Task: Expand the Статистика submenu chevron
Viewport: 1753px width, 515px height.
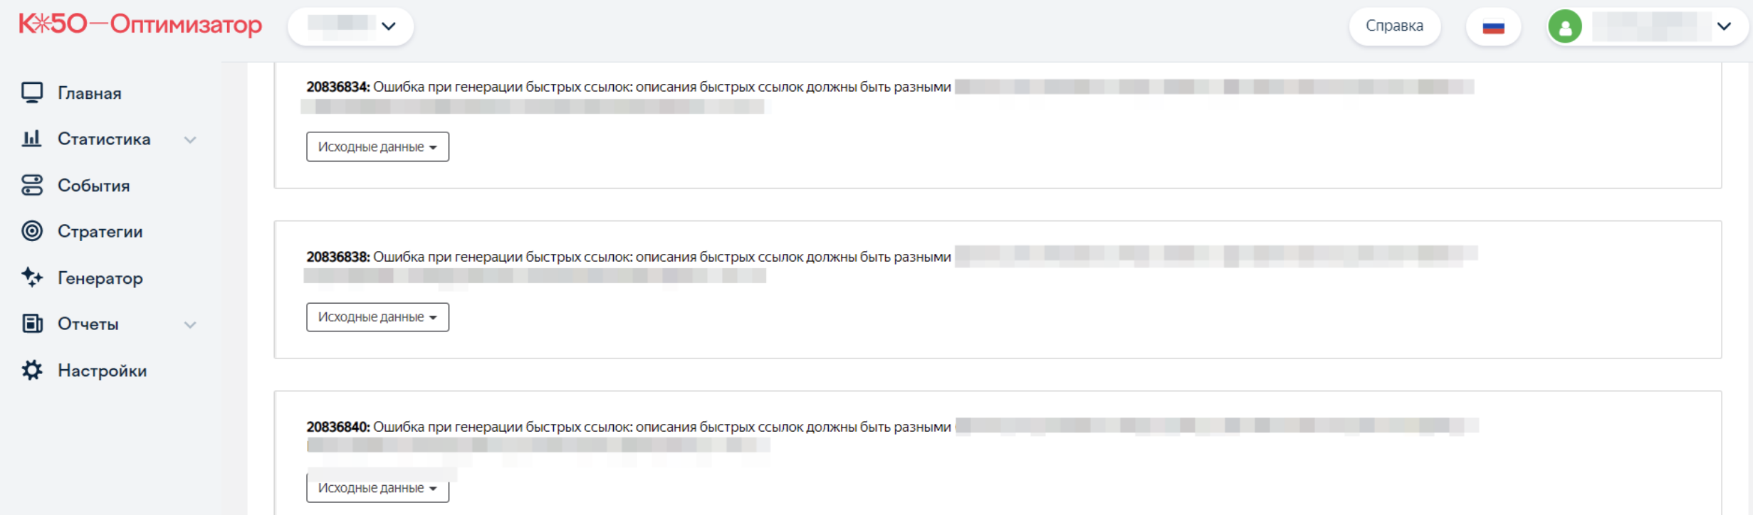Action: pyautogui.click(x=190, y=139)
